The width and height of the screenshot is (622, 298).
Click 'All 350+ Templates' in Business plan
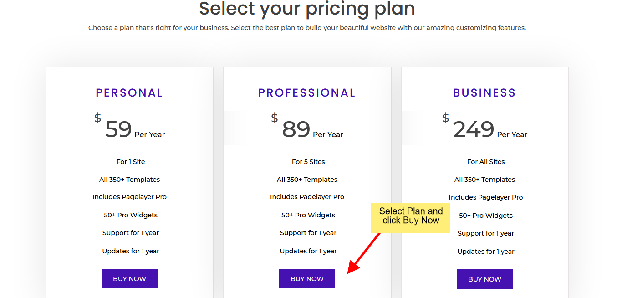[x=484, y=180]
